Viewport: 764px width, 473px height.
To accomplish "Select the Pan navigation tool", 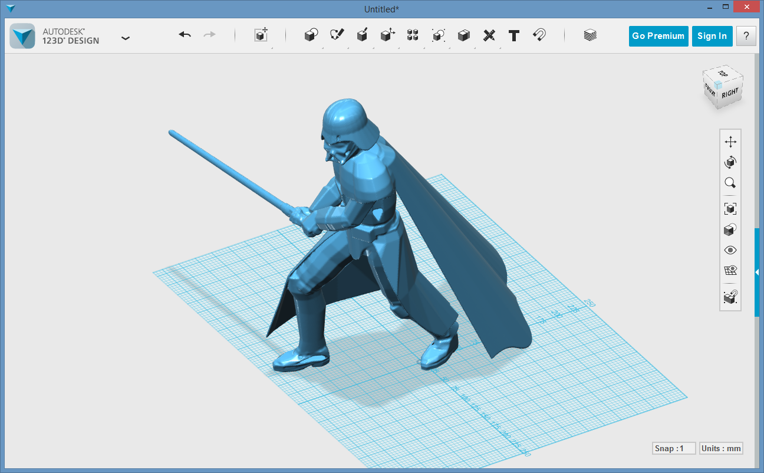I will pyautogui.click(x=730, y=142).
